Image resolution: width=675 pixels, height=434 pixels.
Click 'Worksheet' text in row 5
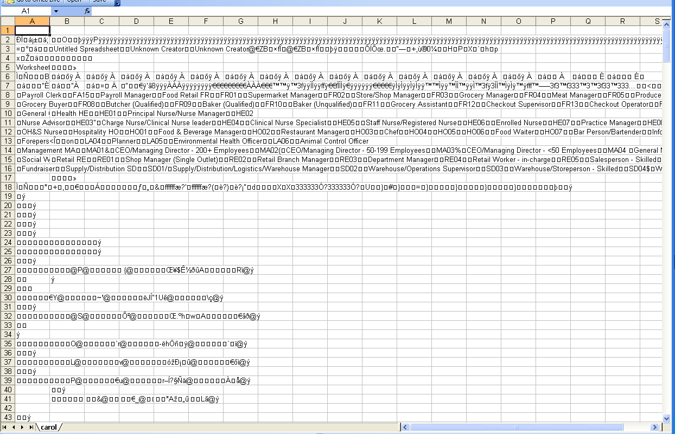[x=33, y=68]
